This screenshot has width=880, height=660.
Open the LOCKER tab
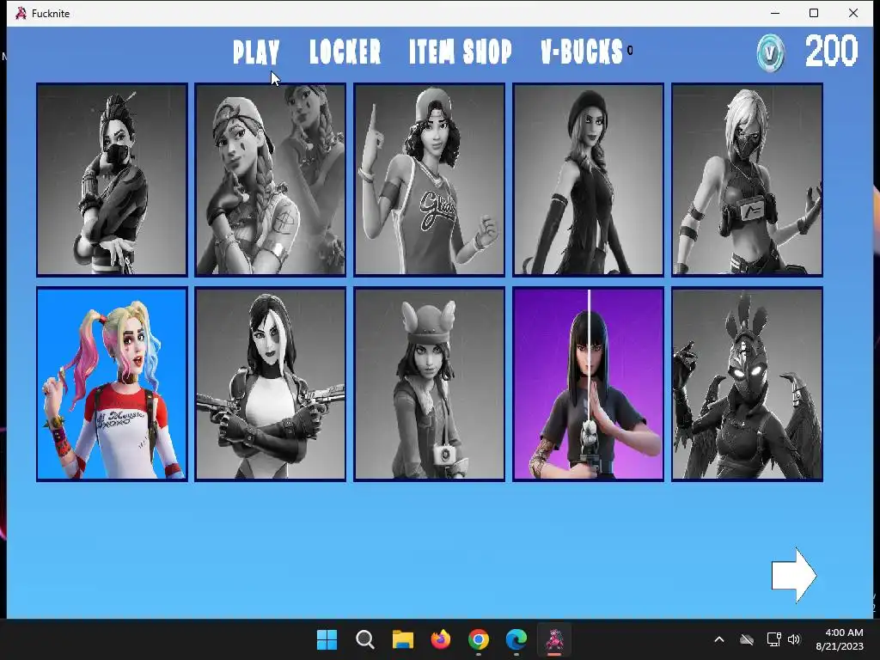[345, 52]
